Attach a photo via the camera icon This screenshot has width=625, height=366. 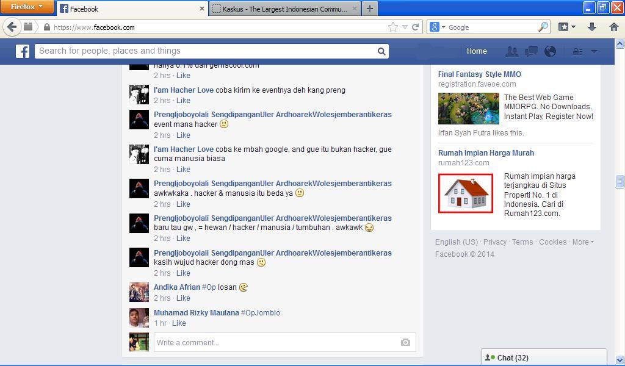405,343
